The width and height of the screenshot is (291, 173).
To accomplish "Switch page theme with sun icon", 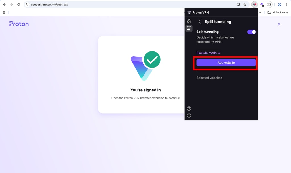I will point(279,24).
